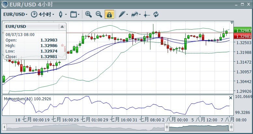Select the candlestick chart type icon
The height and width of the screenshot is (134, 253).
pyautogui.click(x=61, y=14)
